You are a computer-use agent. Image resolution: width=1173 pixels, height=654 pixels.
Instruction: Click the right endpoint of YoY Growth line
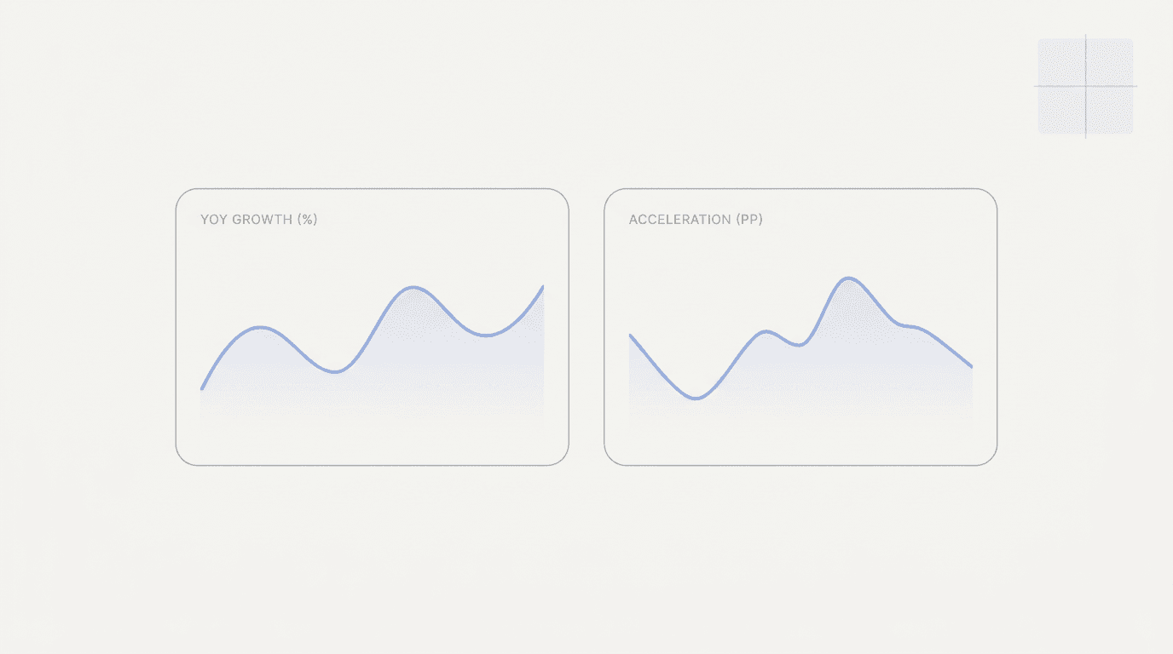coord(543,287)
